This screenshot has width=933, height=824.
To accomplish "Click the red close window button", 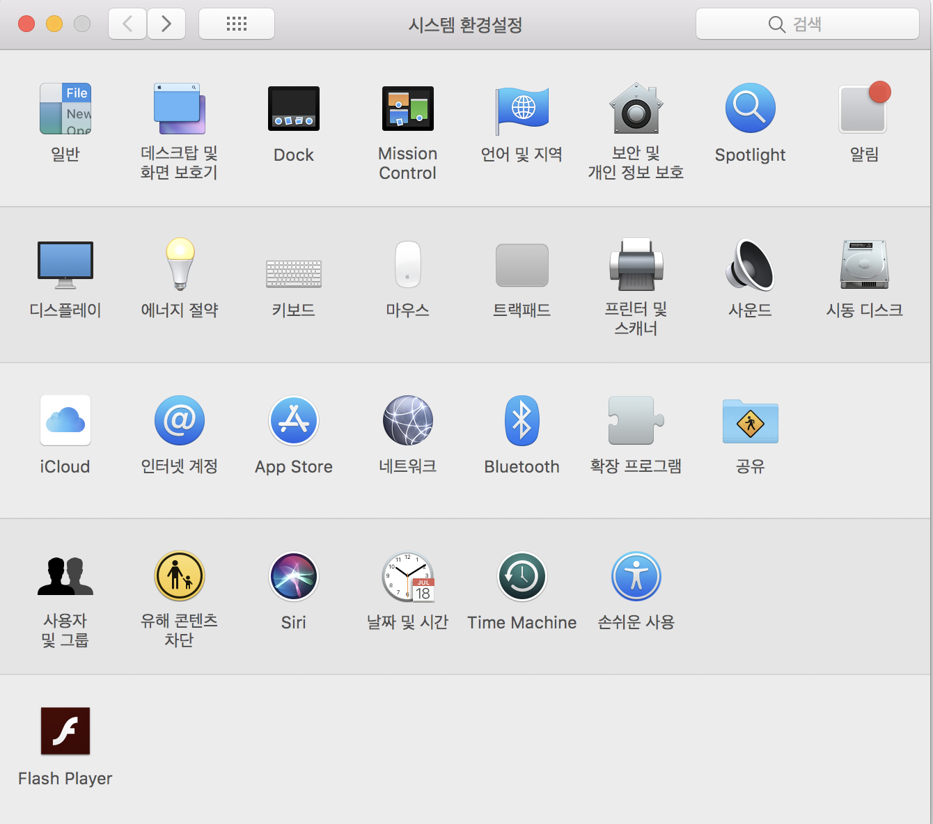I will point(26,24).
